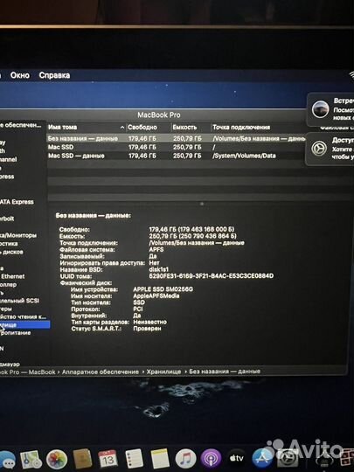Select the 'Без названия — данные' volume row
The image size is (354, 472).
[x=177, y=138]
